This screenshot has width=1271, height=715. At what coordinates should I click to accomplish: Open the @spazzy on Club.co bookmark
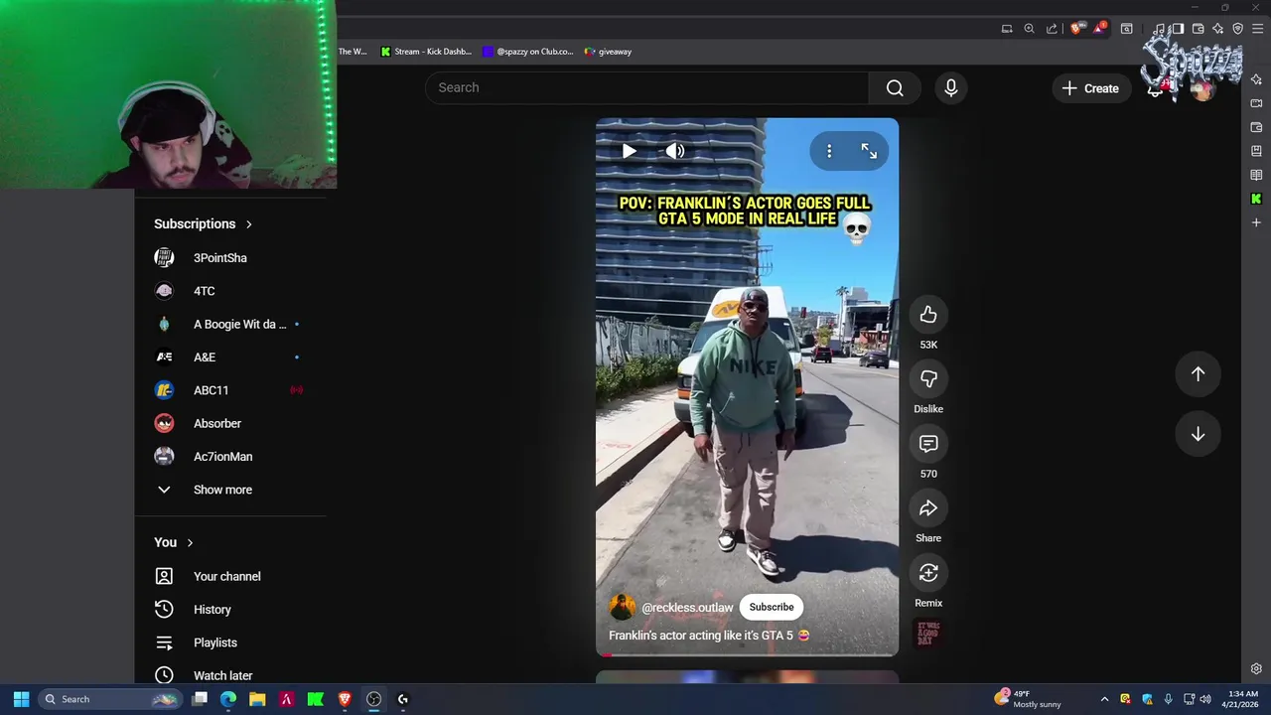pos(527,52)
